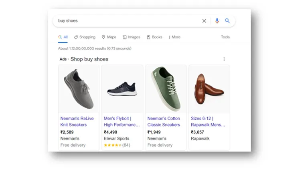The width and height of the screenshot is (308, 170).
Task: Switch to the Shopping tab
Action: 85,37
